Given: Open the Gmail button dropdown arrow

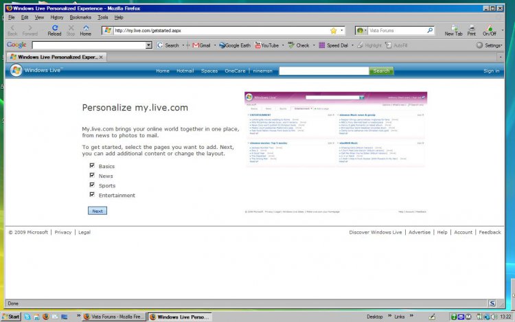Looking at the screenshot, I should [x=215, y=45].
